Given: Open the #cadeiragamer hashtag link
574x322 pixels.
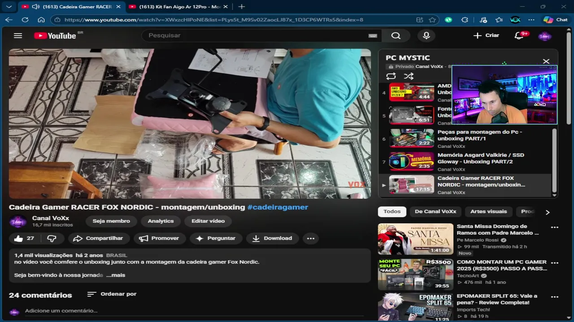Looking at the screenshot, I should click(278, 208).
